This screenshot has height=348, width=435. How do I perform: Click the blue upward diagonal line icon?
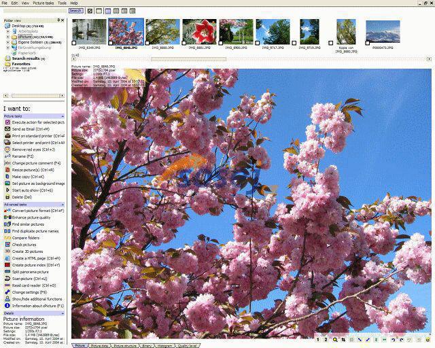(x=368, y=340)
